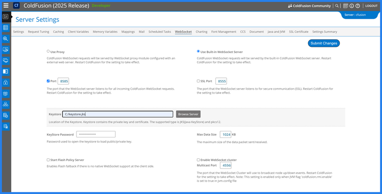
Task: Click the green 'Developer' edition label
Action: coord(101,6)
